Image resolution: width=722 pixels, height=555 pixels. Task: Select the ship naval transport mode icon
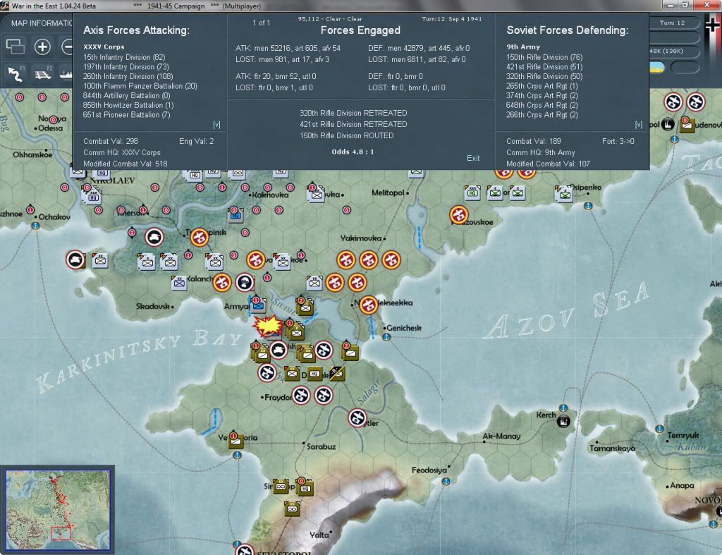pos(66,73)
